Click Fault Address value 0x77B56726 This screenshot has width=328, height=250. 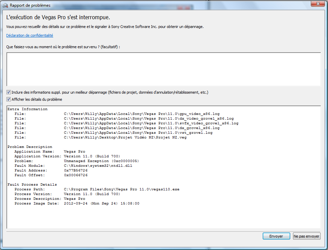[x=76, y=170]
